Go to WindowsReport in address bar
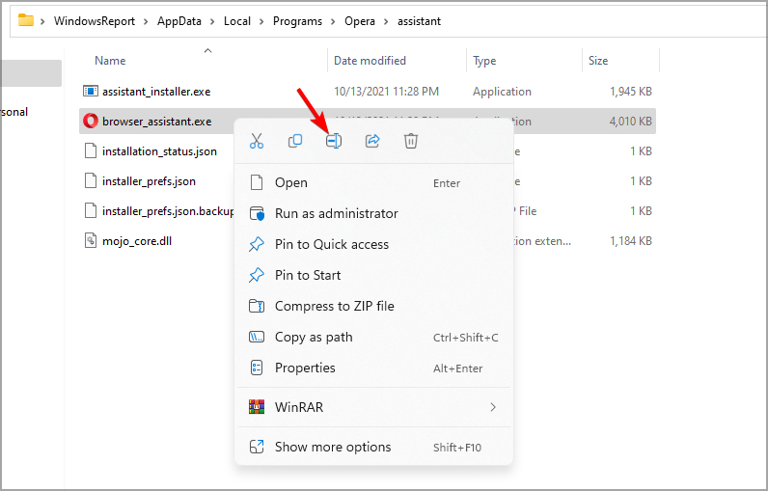Viewport: 768px width, 491px height. tap(95, 21)
